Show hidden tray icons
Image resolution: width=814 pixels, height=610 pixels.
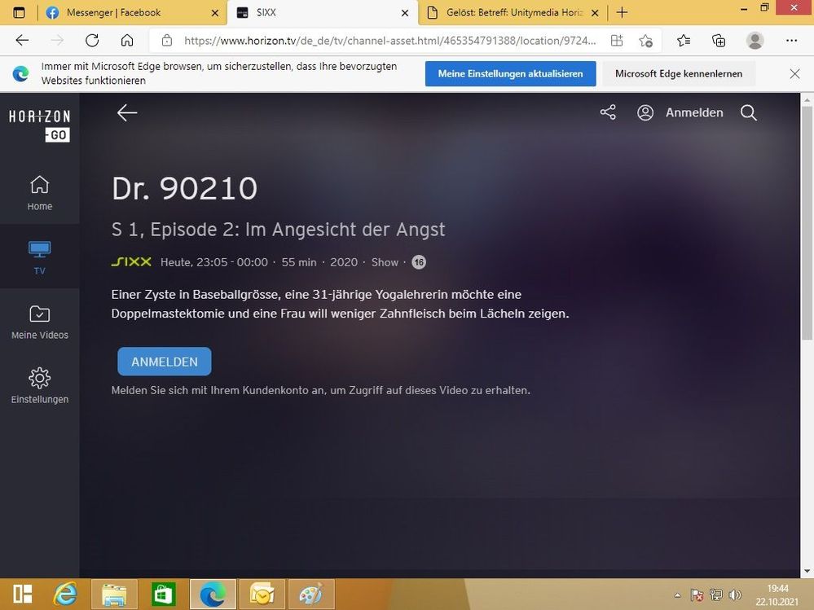coord(677,595)
